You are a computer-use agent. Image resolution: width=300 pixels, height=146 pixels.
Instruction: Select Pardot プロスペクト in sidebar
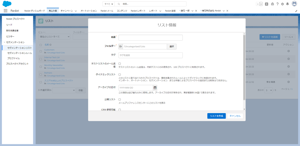(x=15, y=19)
